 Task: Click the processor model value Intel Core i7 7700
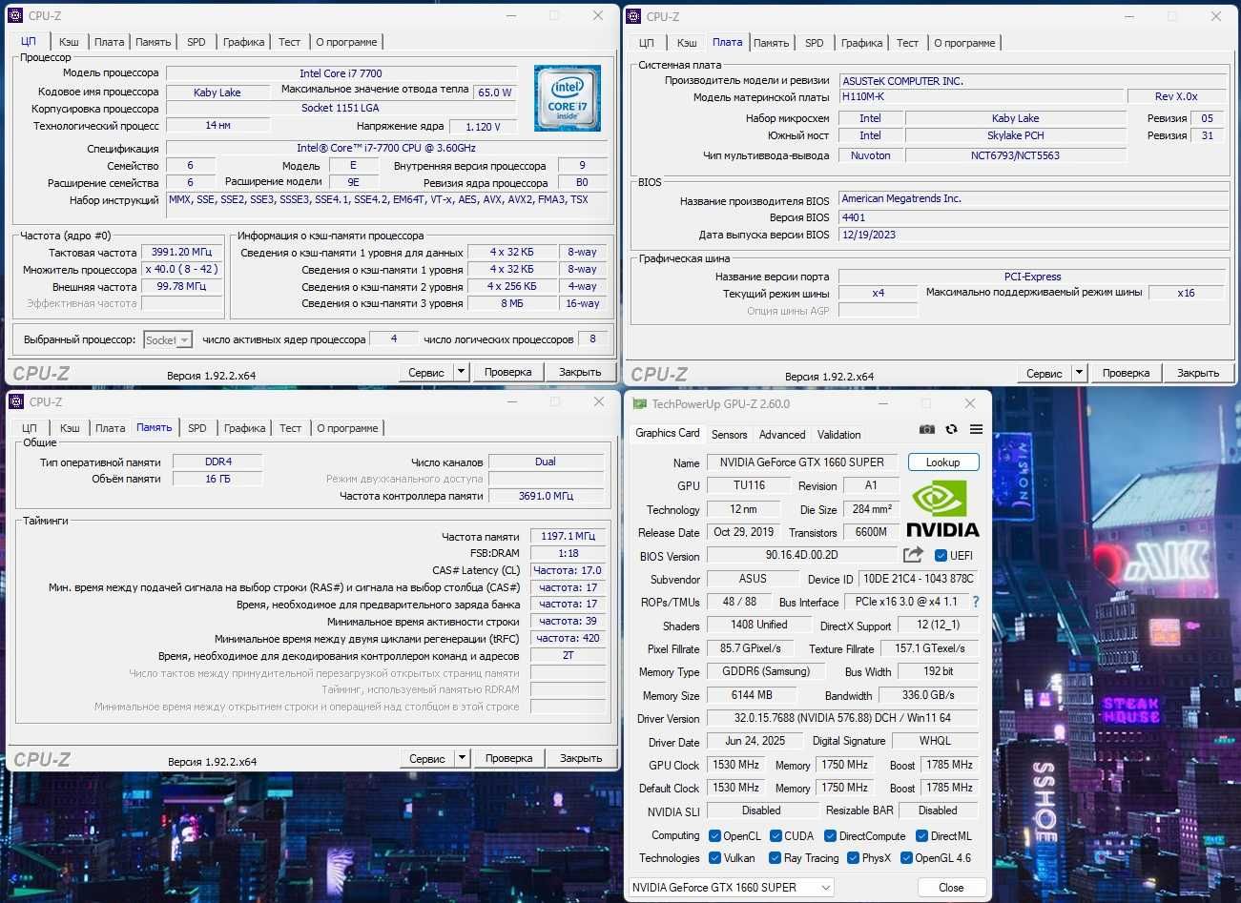(341, 73)
